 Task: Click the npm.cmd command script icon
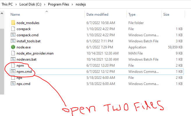13,71
